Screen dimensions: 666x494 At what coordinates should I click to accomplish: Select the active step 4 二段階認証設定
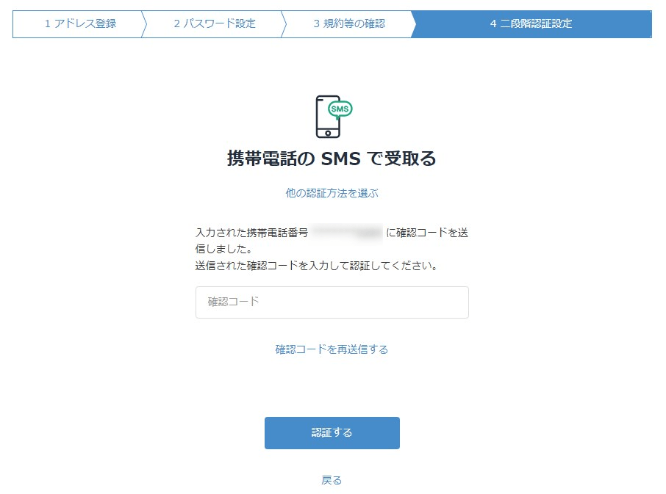coord(531,23)
